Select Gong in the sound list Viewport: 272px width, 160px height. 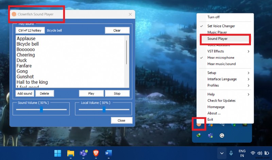tap(22, 71)
